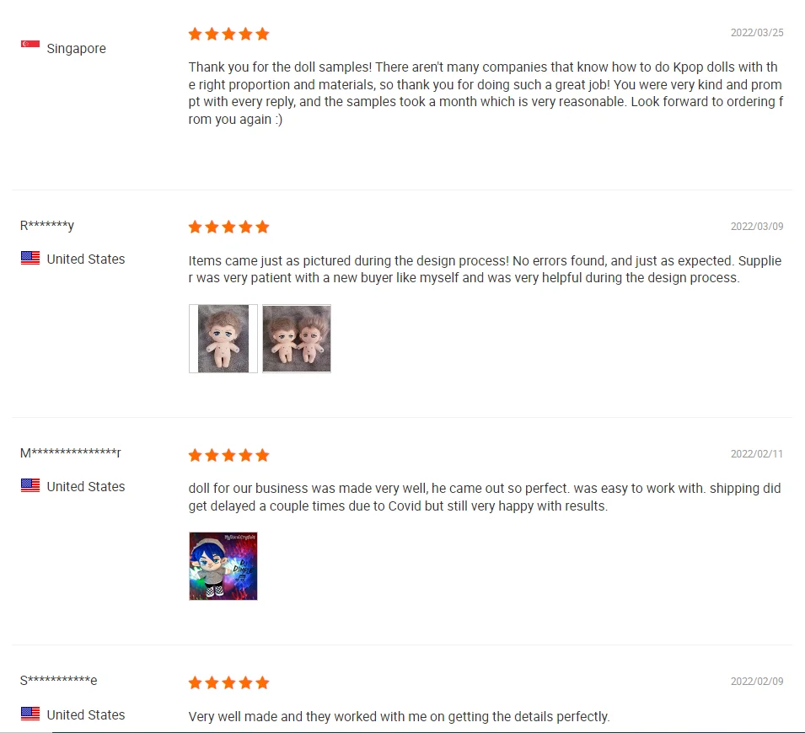This screenshot has height=733, width=805.
Task: Click the US flag beside reviewer R*******y
Action: point(30,258)
